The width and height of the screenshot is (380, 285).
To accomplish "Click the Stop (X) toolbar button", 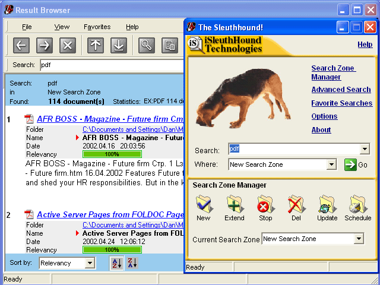I will point(68,45).
